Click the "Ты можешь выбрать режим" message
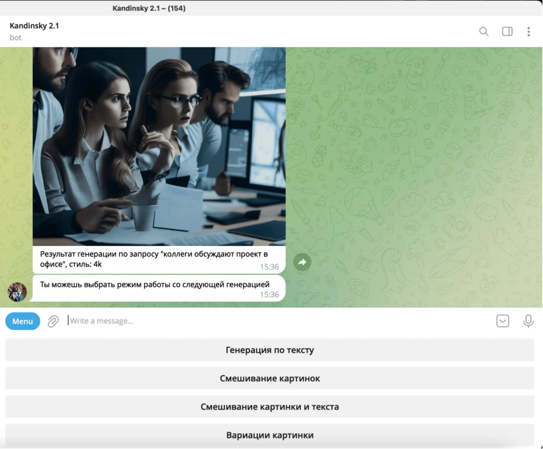The width and height of the screenshot is (543, 449). click(155, 285)
